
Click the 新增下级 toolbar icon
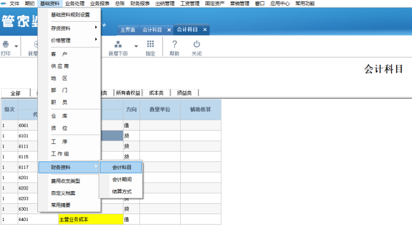[118, 44]
